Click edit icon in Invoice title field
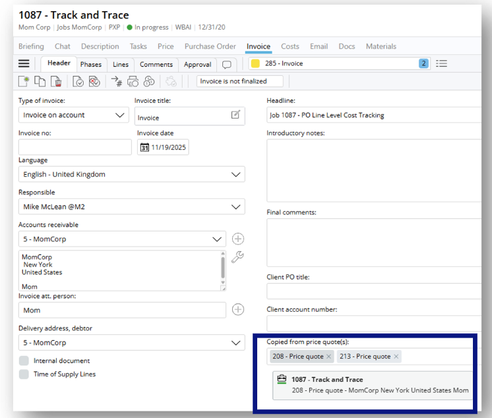 [235, 115]
